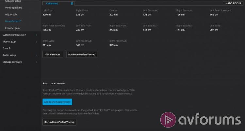Expand Manage software chevron
Viewport: 245px width, 131px height.
pos(36,62)
